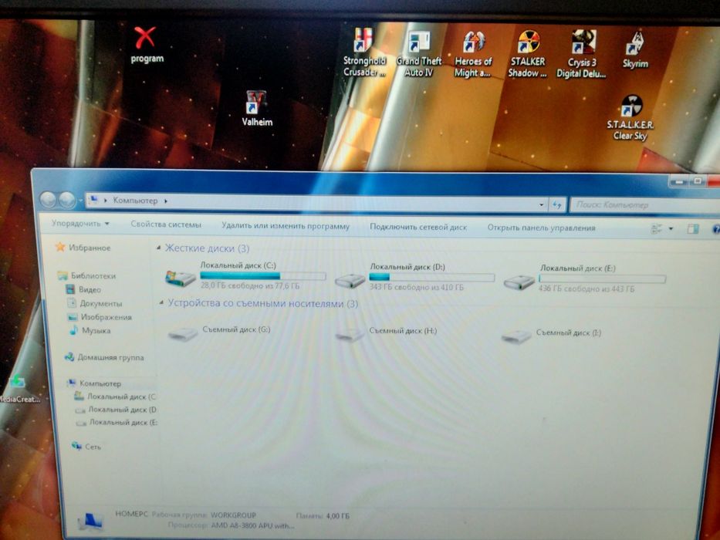The image size is (720, 540).
Task: Select 'Локальный диск (D' in sidebar tree
Action: [122, 409]
